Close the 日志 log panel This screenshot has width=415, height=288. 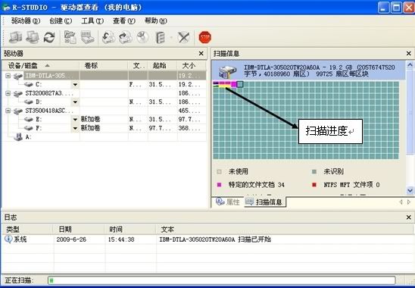[409, 218]
